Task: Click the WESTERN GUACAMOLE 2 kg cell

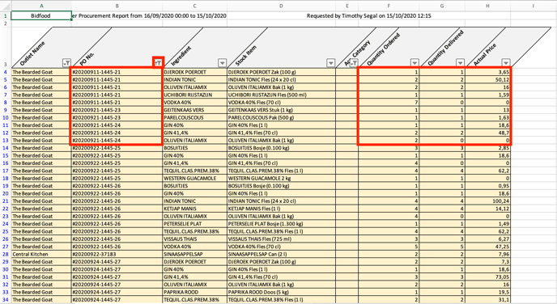Action: click(x=281, y=178)
